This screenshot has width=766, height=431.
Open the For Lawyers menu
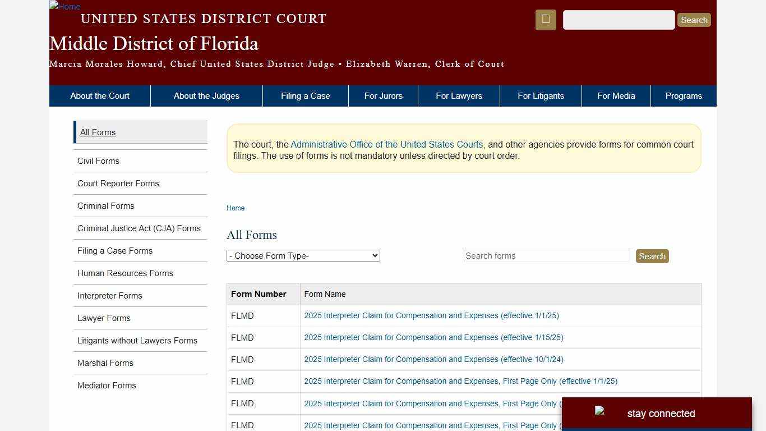click(459, 95)
